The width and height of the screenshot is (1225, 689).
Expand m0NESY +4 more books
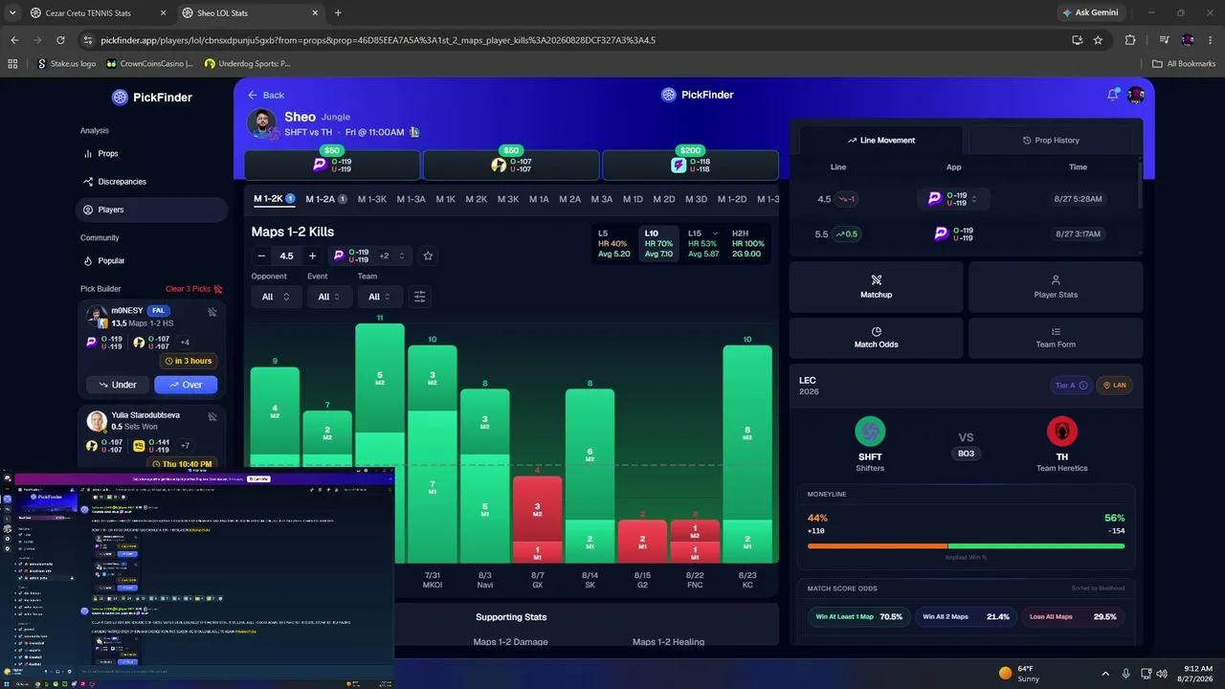(185, 342)
